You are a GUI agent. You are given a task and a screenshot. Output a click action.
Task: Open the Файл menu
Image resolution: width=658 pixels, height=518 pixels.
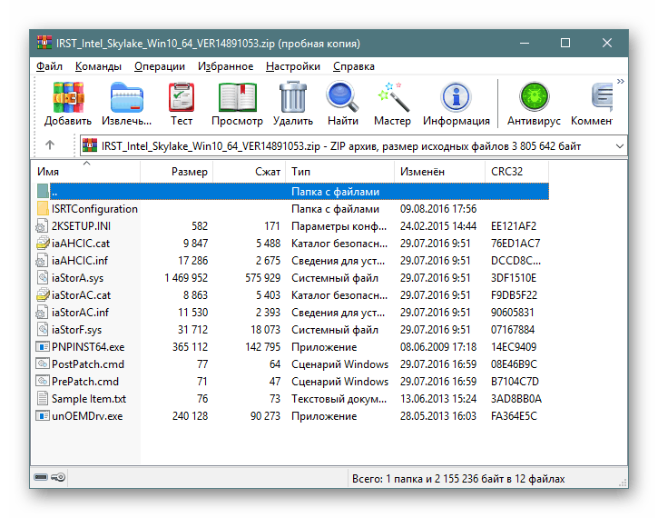coord(49,66)
